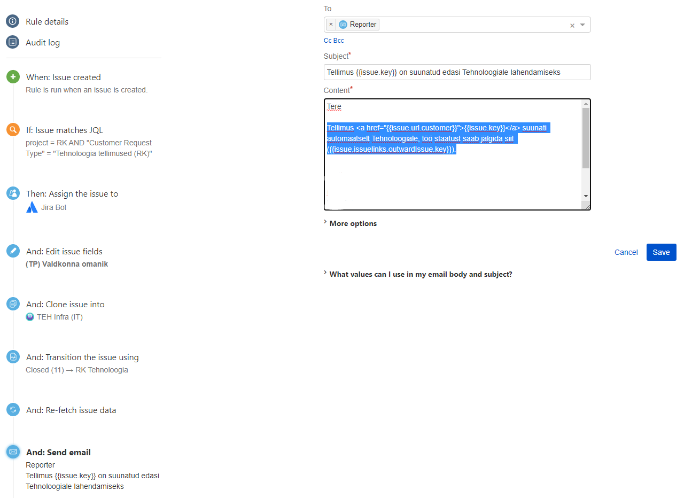Select When: Issue created step
Image resolution: width=692 pixels, height=498 pixels.
click(x=64, y=77)
